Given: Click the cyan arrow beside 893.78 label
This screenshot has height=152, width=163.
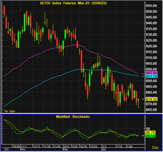Looking at the screenshot, I should point(143,77).
